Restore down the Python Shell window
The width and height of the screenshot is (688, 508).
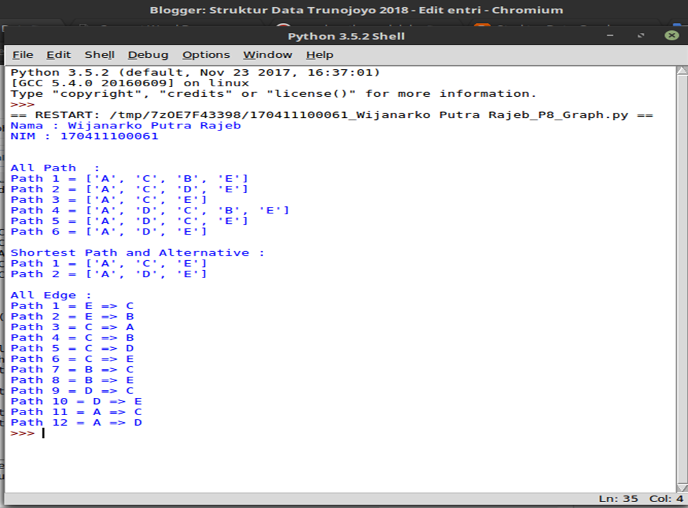coord(639,37)
